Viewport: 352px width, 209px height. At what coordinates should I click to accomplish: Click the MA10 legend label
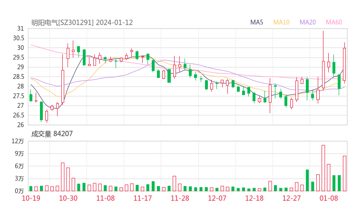click(x=281, y=22)
